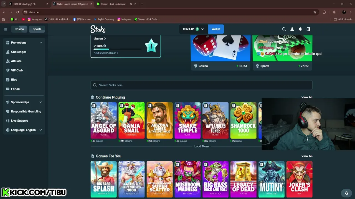Open Gates of Olympus Super Scatter
Screen dimensions: 355x199
click(159, 179)
